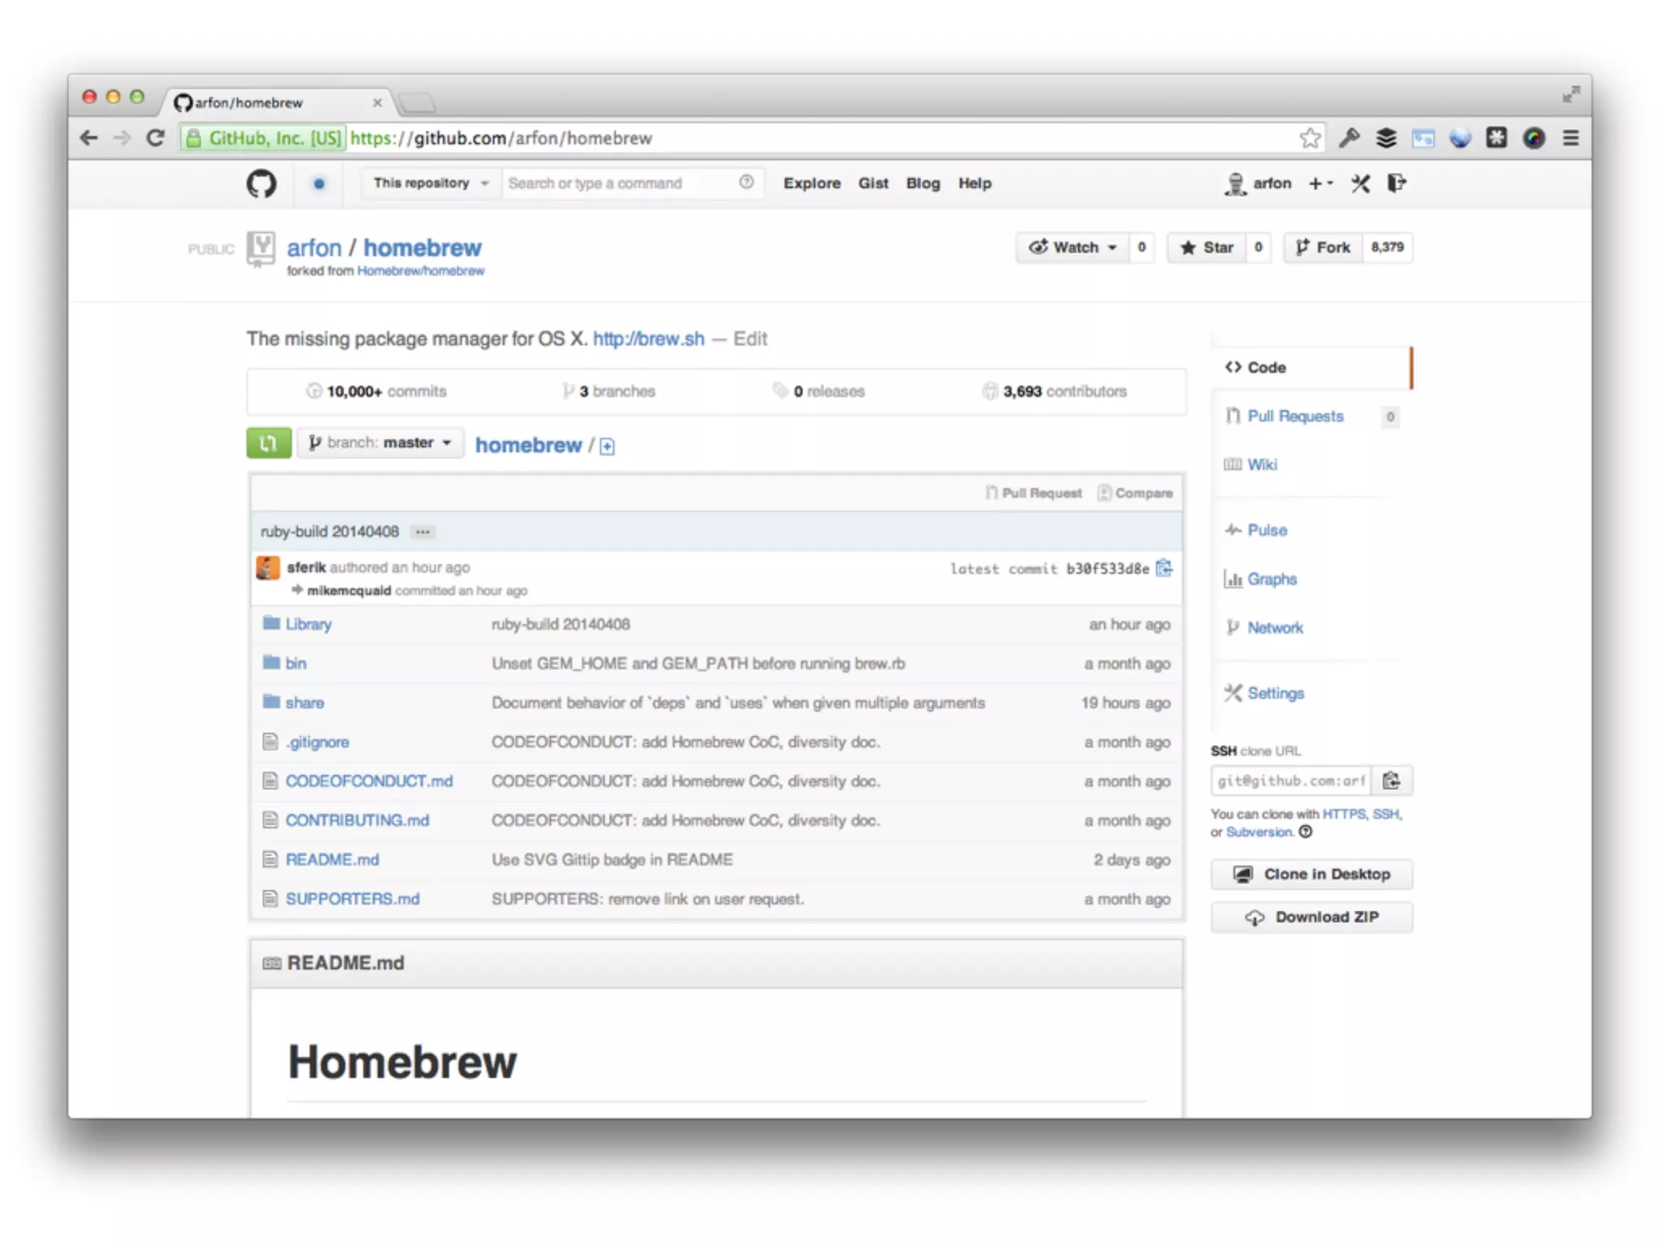The height and width of the screenshot is (1245, 1660).
Task: Click the green compare and review button
Action: pyautogui.click(x=268, y=443)
